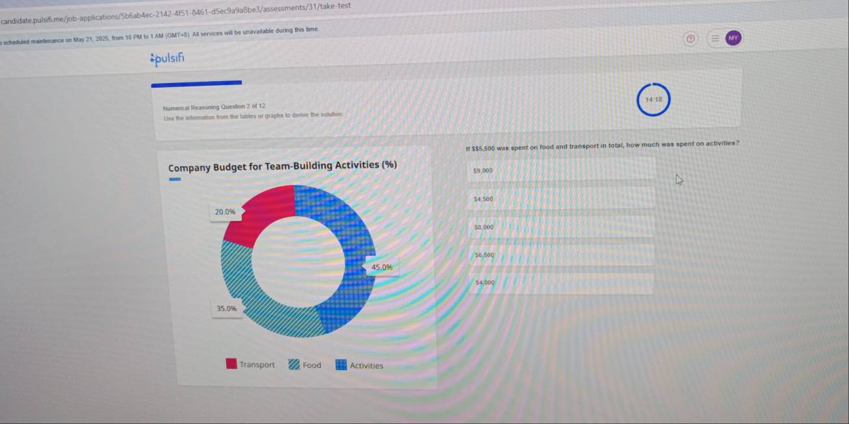Click the question progress bar
This screenshot has width=849, height=424.
click(196, 83)
